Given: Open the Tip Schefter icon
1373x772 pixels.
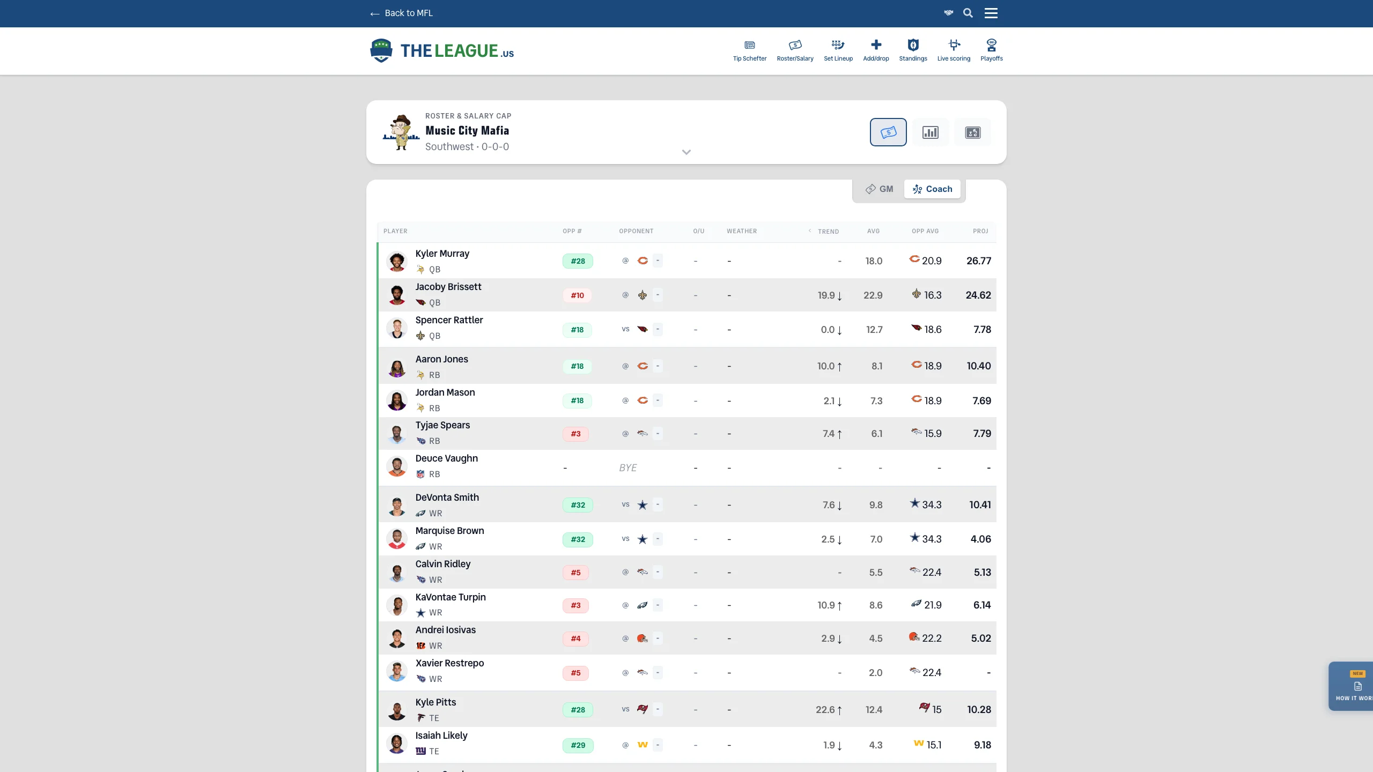Looking at the screenshot, I should 749,50.
